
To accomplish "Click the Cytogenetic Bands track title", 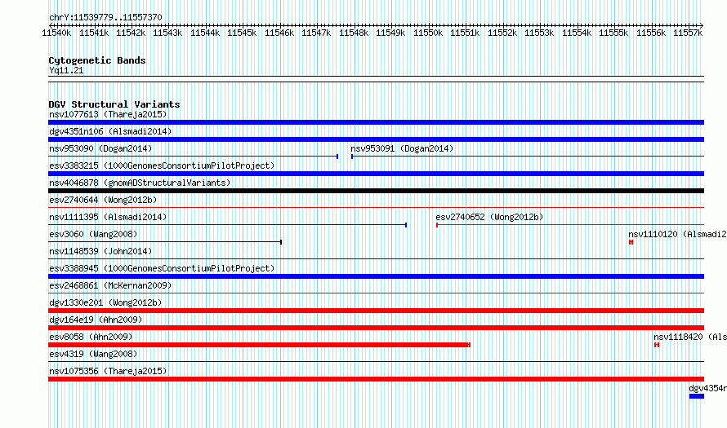I will [97, 60].
